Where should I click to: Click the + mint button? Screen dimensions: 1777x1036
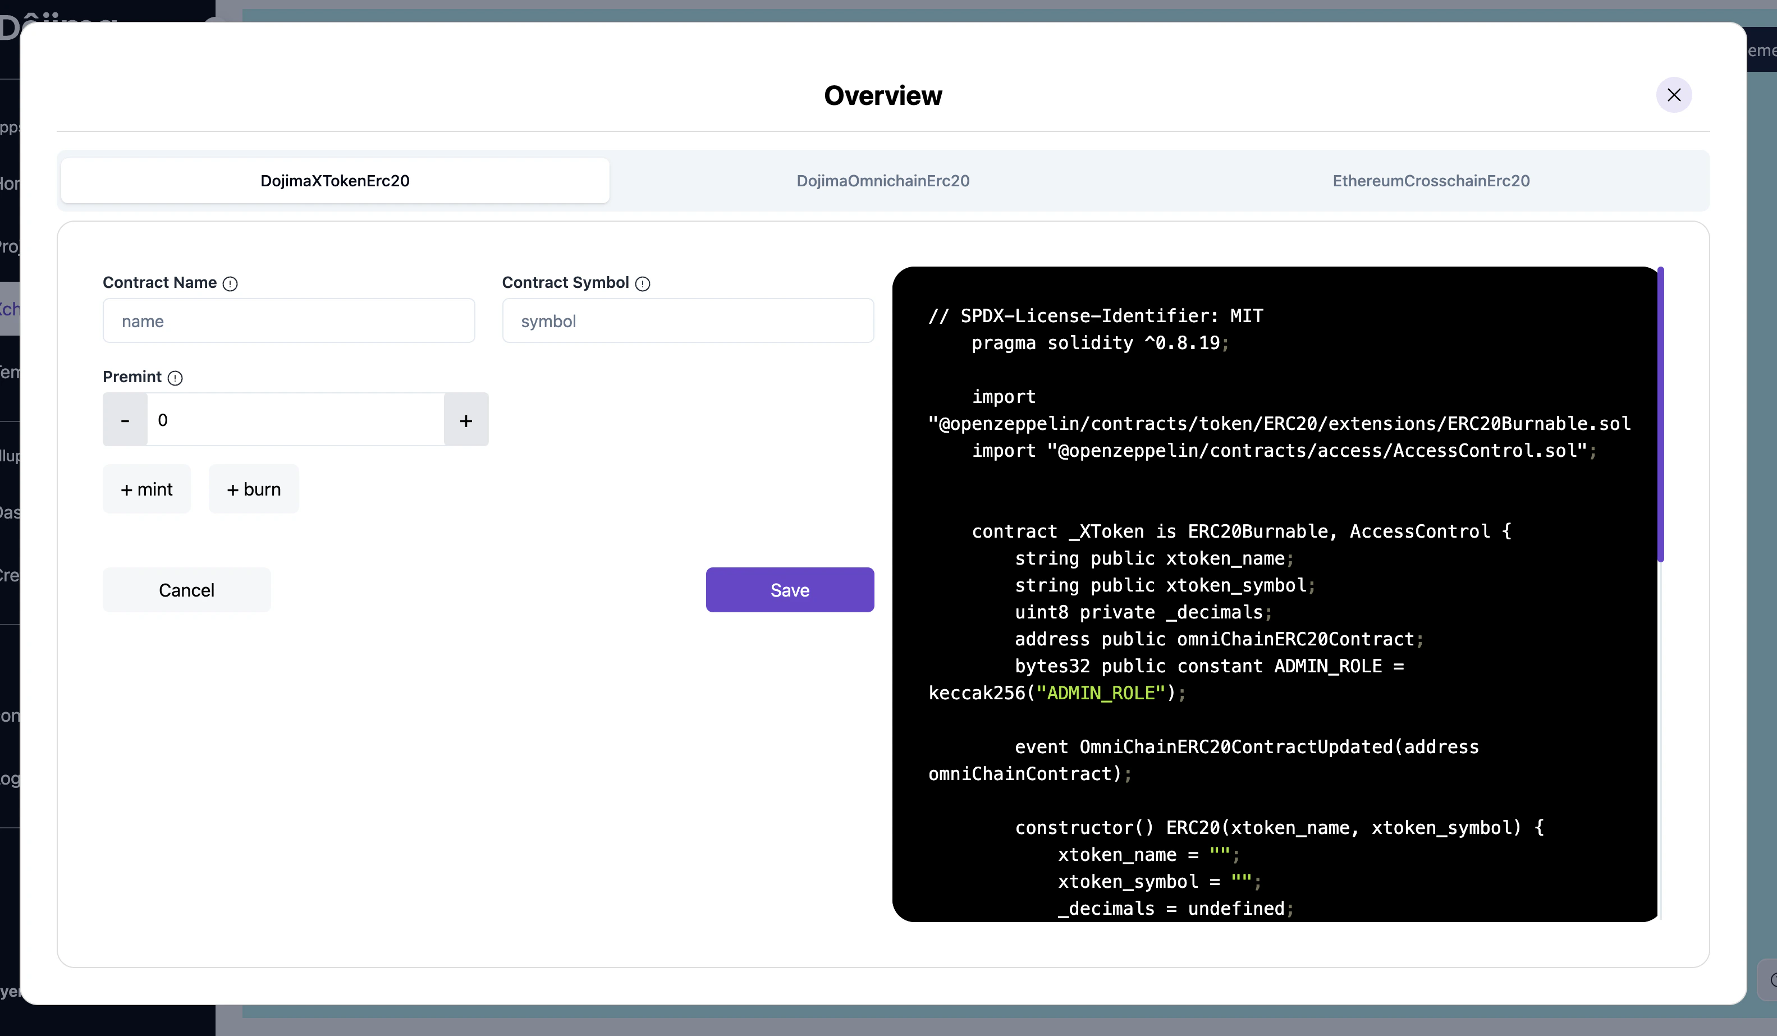(146, 488)
